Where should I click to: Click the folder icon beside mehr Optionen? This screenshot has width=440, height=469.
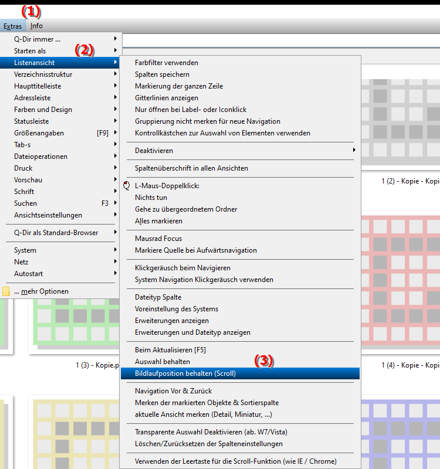(6, 291)
